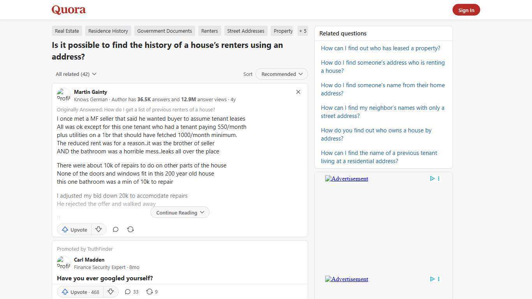Show 5 more topics with + 5
The width and height of the screenshot is (532, 299).
point(303,31)
